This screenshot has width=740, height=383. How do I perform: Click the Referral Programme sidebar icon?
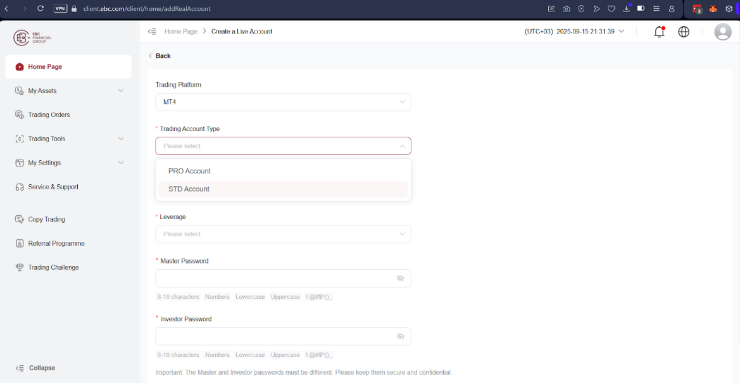pyautogui.click(x=20, y=243)
